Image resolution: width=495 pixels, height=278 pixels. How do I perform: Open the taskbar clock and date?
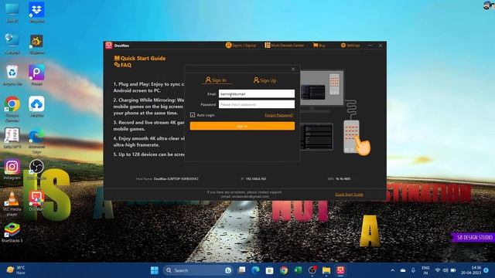click(471, 270)
